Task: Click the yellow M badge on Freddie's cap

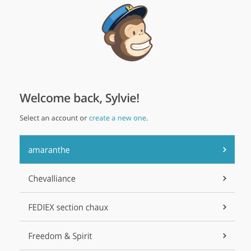Action: tap(130, 8)
